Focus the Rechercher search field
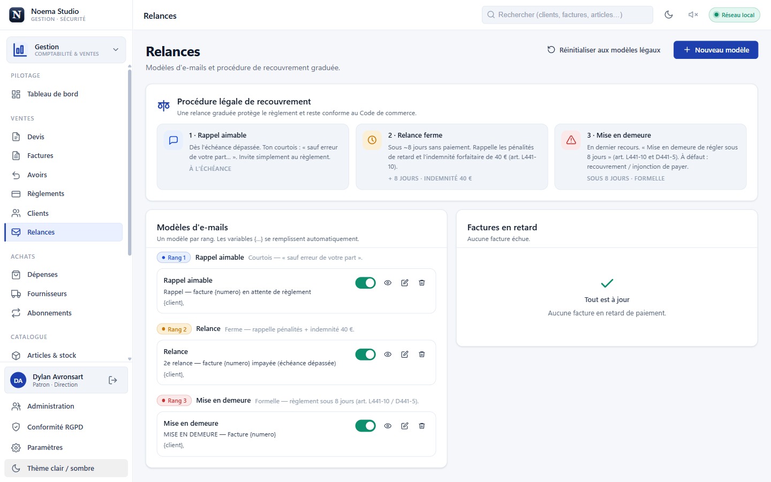This screenshot has height=482, width=771. click(568, 15)
